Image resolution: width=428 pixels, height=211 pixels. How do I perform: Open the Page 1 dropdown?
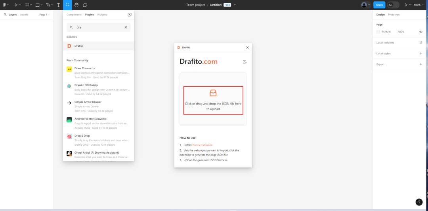tap(44, 15)
